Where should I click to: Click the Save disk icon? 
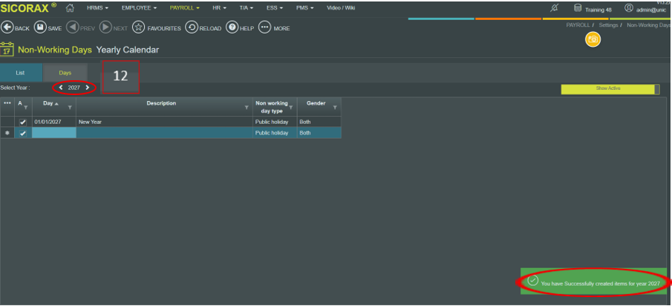click(x=40, y=27)
